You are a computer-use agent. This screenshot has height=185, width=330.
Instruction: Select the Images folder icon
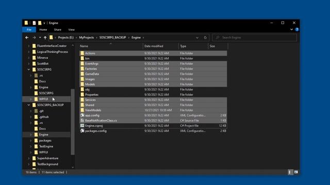(82, 79)
